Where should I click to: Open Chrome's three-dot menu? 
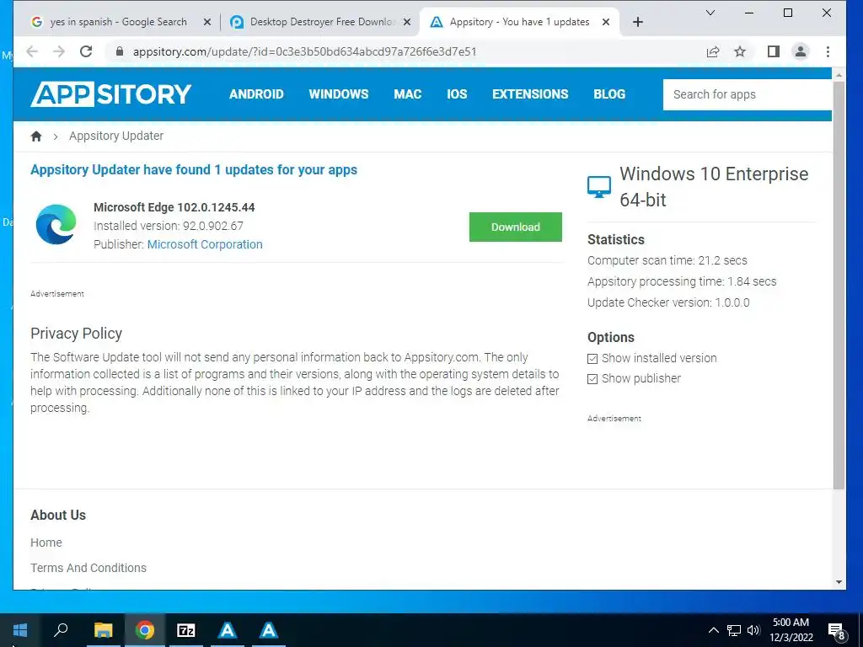tap(828, 51)
